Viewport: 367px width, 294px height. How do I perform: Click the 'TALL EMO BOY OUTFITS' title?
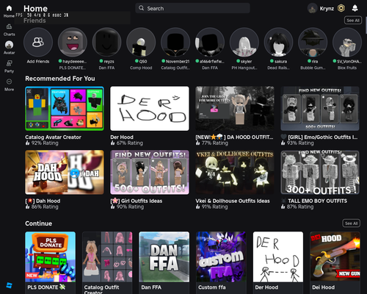317,201
